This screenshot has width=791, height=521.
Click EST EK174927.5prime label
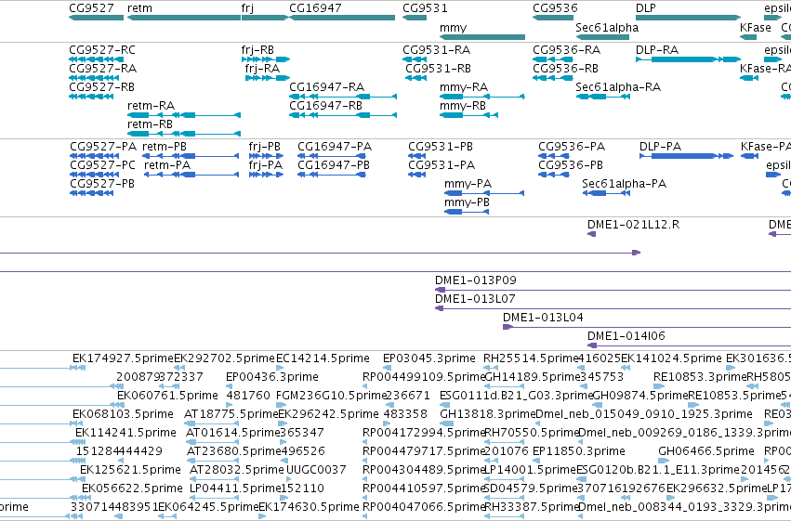123,358
